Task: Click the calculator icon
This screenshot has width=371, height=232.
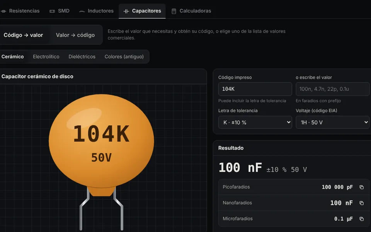Action: click(174, 11)
